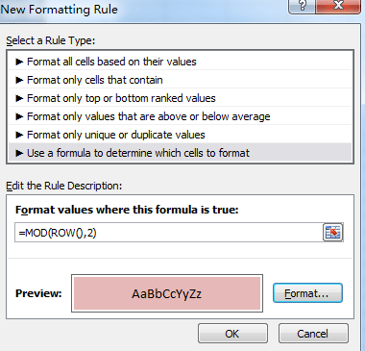Click arrow beside unique or duplicate values
Screen dimensions: 365x351
(x=19, y=135)
